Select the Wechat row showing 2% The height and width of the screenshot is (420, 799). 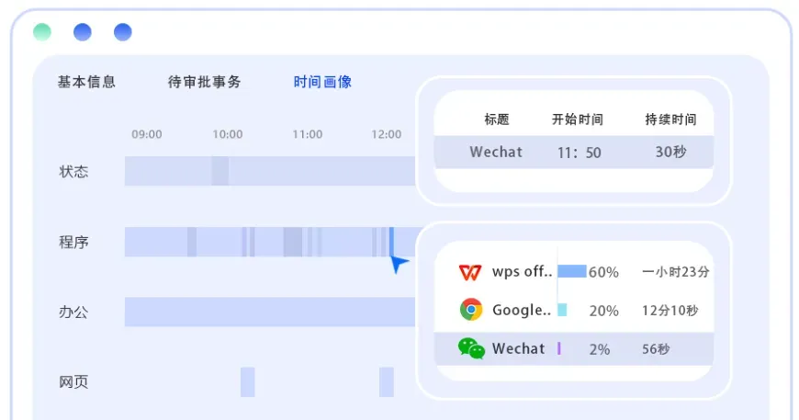click(573, 348)
